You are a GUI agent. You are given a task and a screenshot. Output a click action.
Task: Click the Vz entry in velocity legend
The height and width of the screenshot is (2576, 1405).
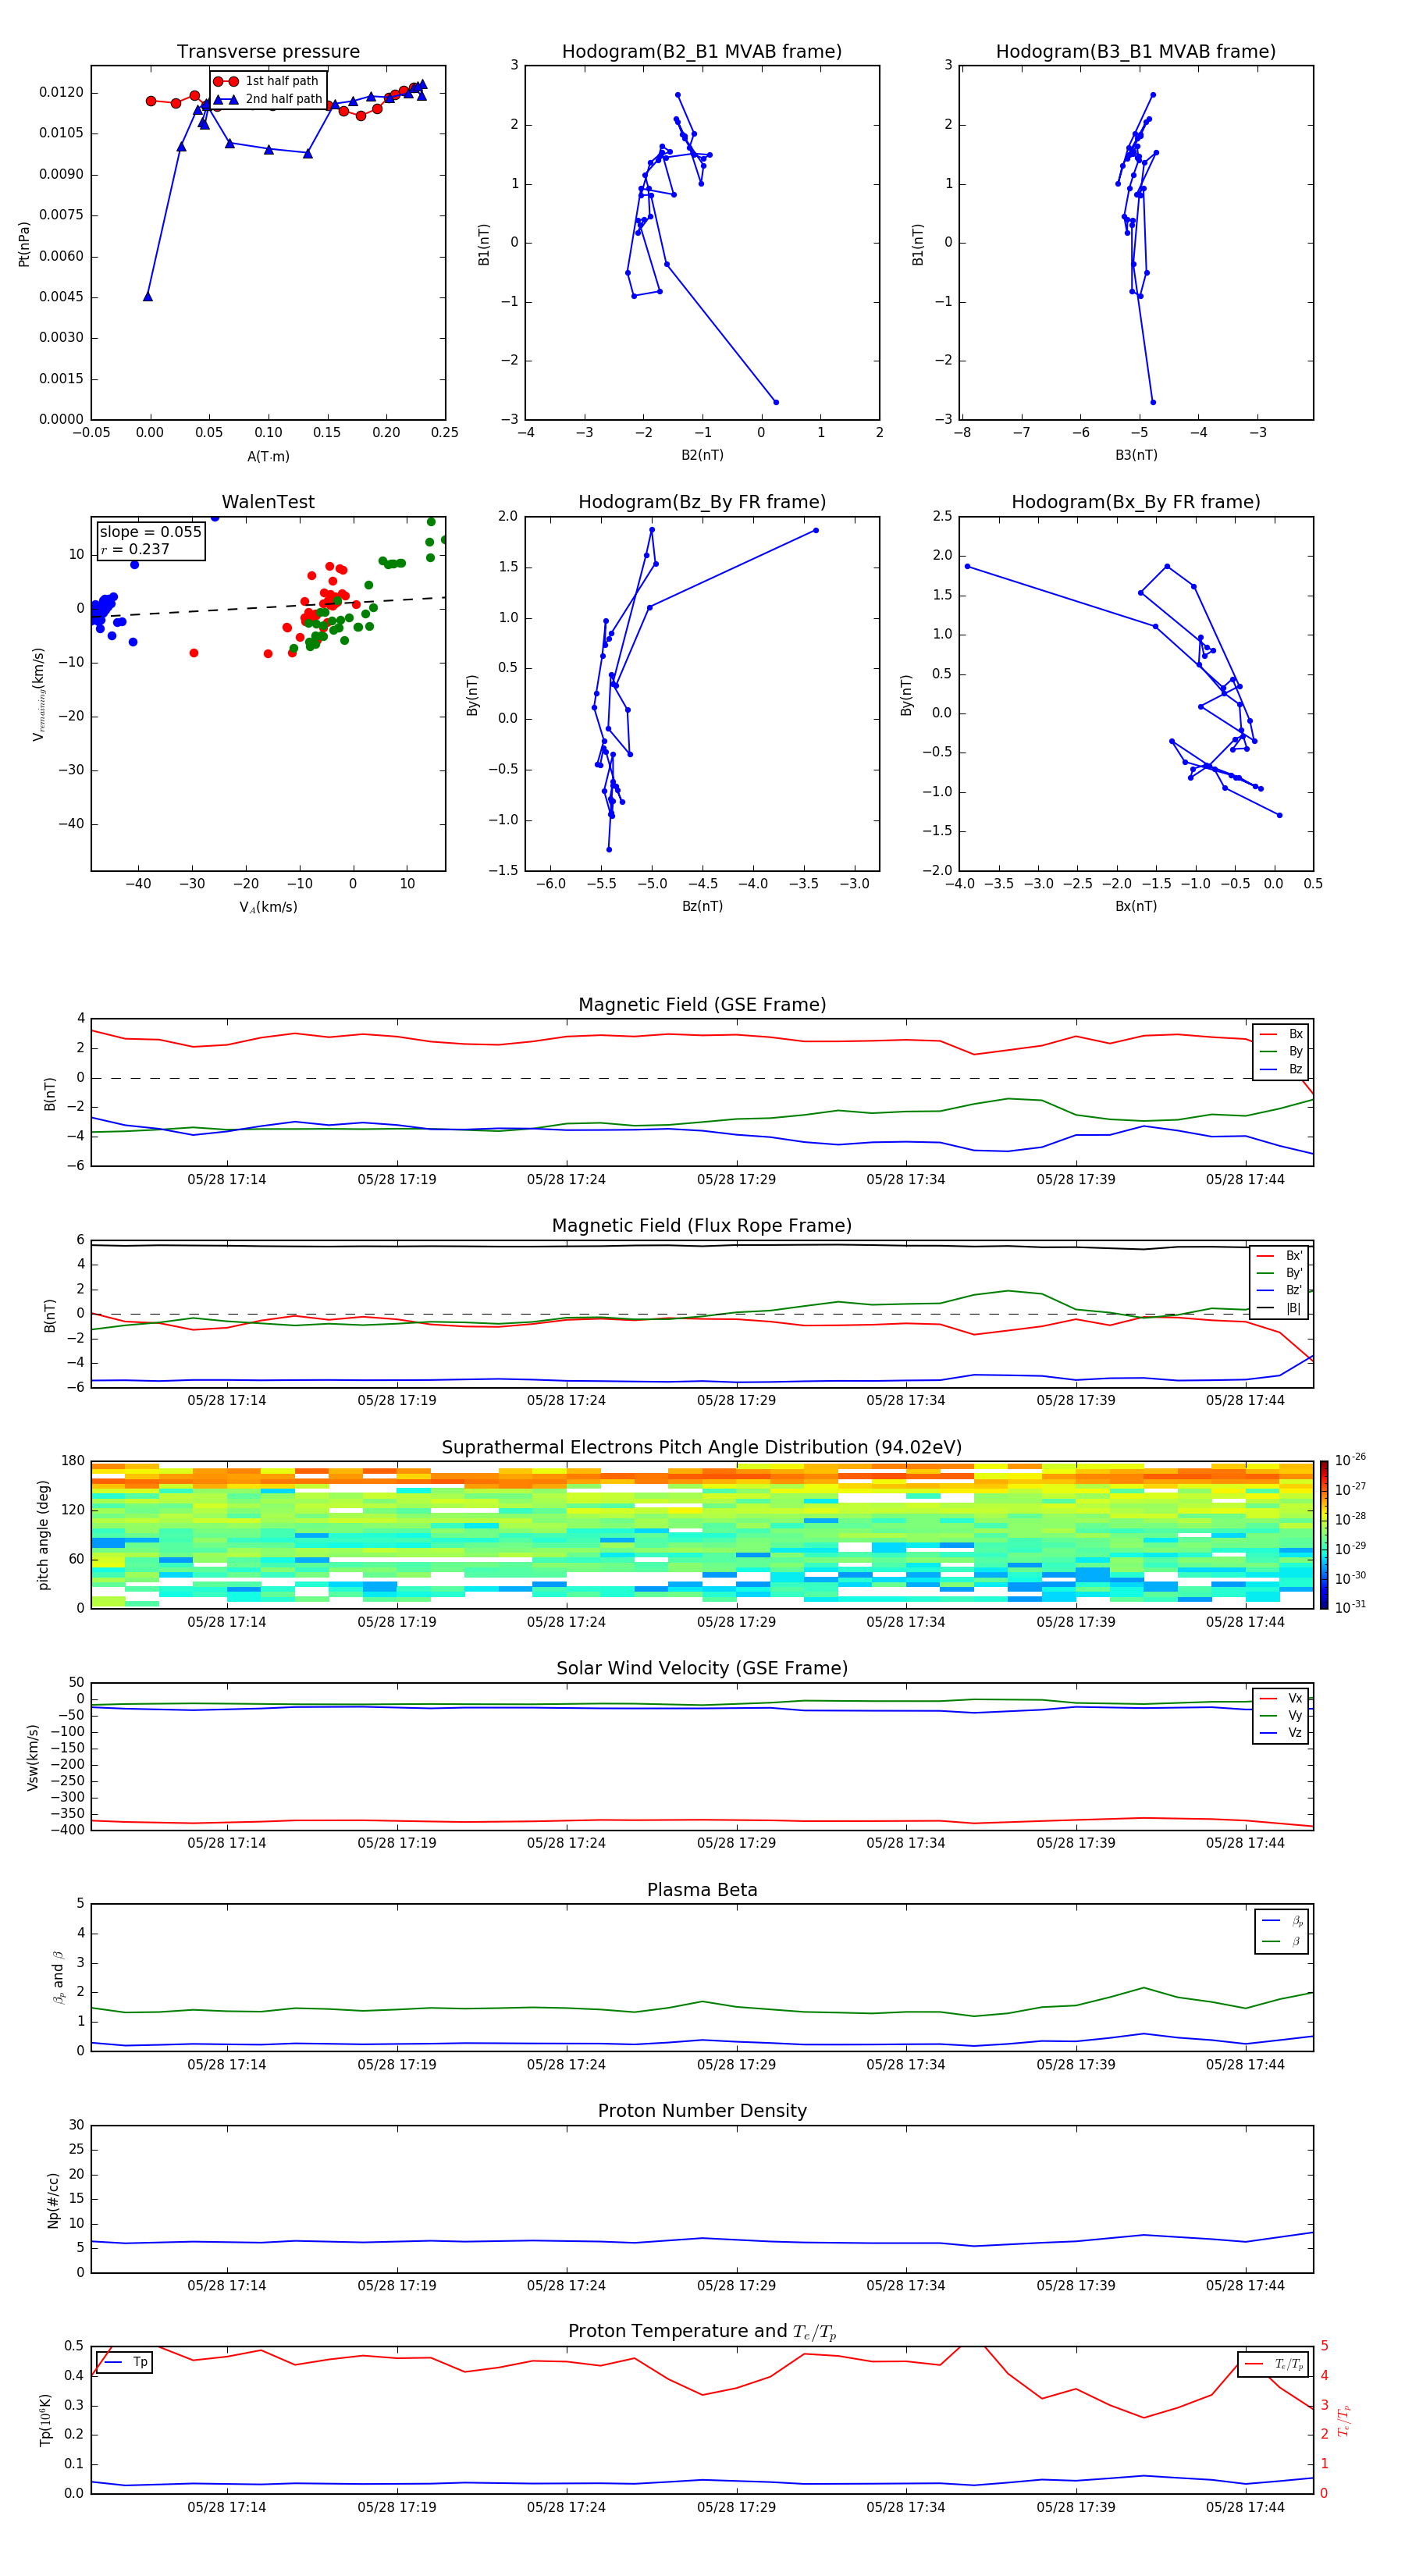coord(1281,1733)
